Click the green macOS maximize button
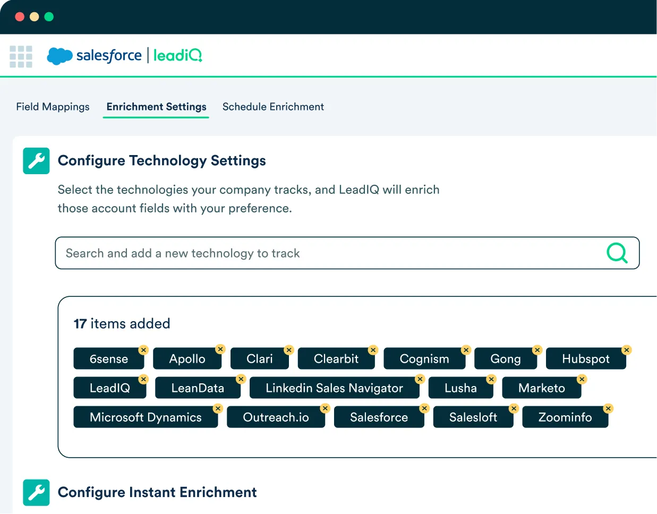Screen dimensions: 657x514 (49, 16)
